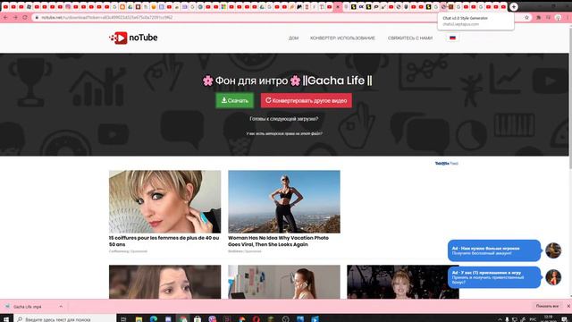Open the woman on hilltop vacation photo thumbnail
The height and width of the screenshot is (322, 572).
coord(284,201)
